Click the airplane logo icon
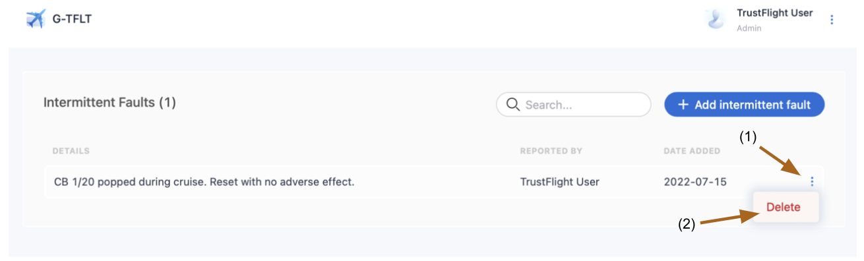 (x=36, y=19)
